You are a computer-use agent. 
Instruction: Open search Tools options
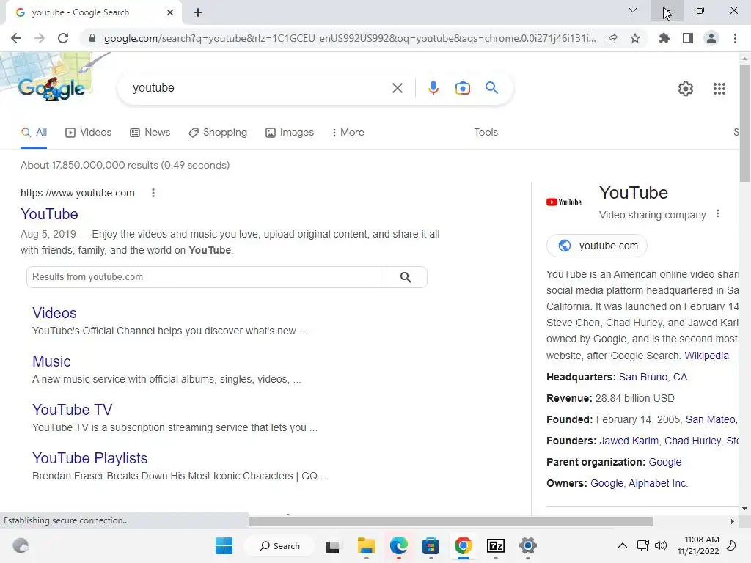coord(486,133)
